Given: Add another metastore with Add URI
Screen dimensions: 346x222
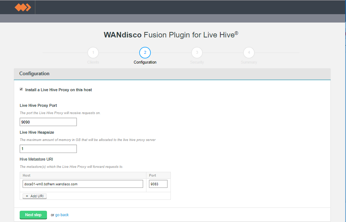Looking at the screenshot, I should (35, 196).
